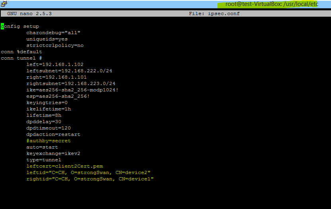Click the rightsubnet=192.168.223.0/24 line
The width and height of the screenshot is (331, 209).
click(x=71, y=83)
